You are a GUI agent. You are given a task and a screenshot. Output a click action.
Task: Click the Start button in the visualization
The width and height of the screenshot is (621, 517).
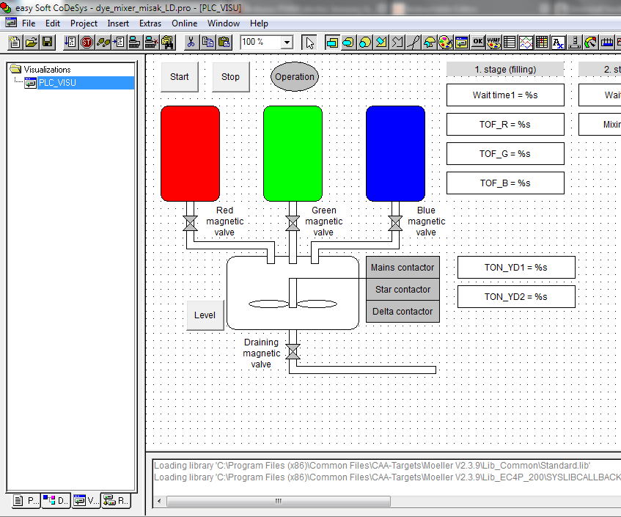(x=179, y=76)
